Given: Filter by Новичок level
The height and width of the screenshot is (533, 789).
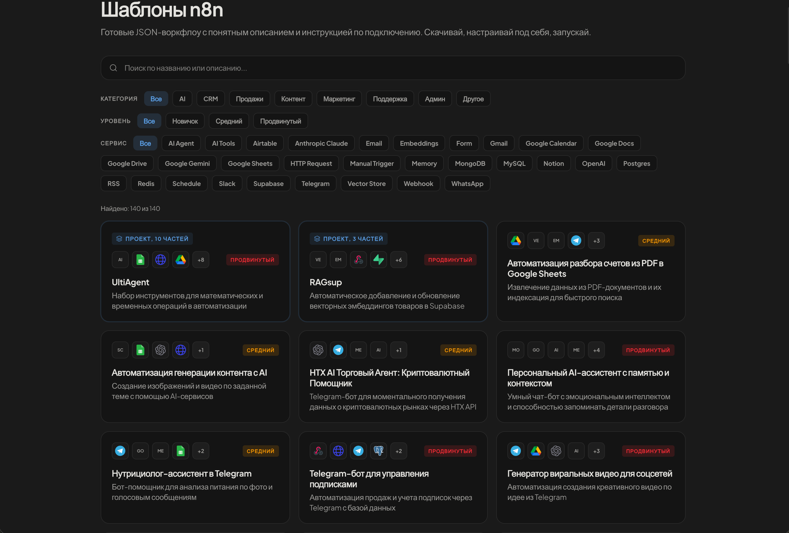Looking at the screenshot, I should [185, 121].
